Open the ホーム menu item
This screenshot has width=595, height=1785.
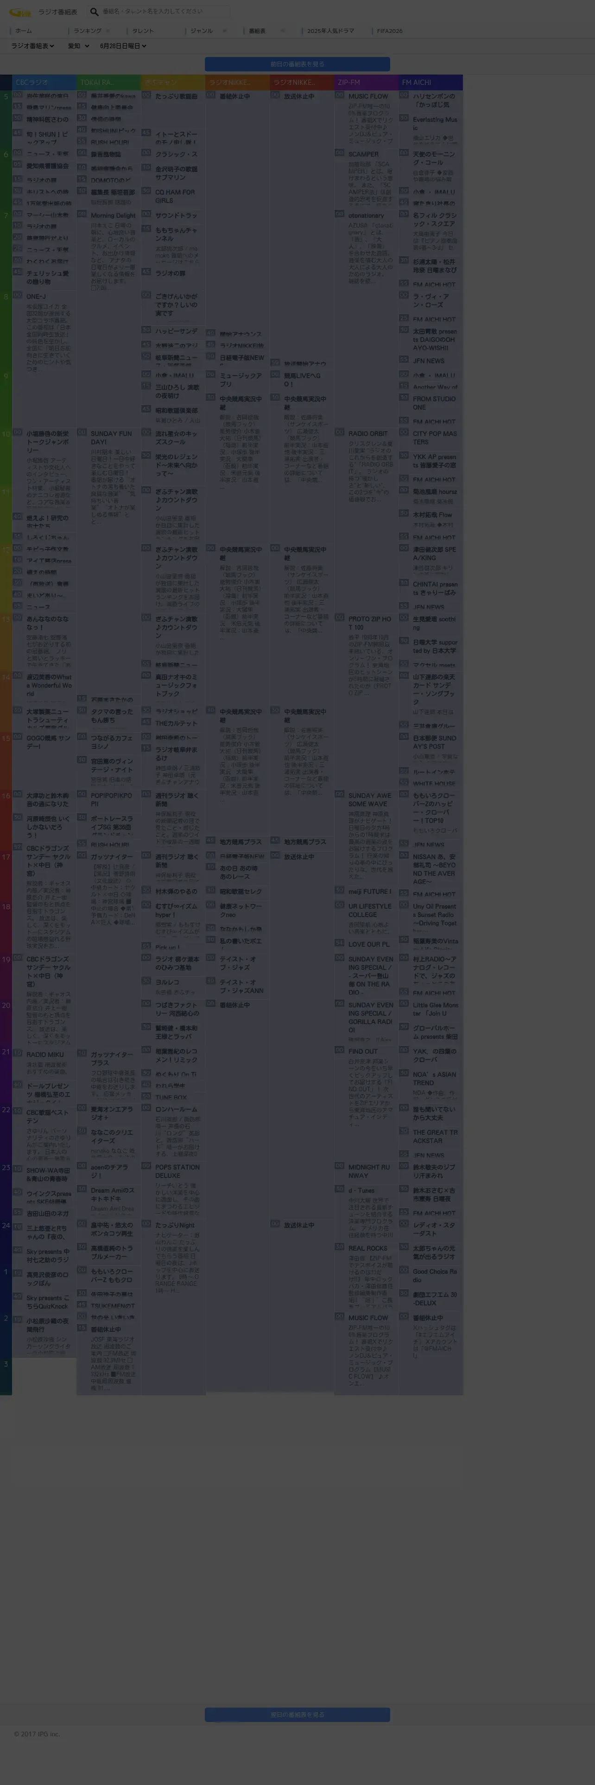click(x=24, y=31)
